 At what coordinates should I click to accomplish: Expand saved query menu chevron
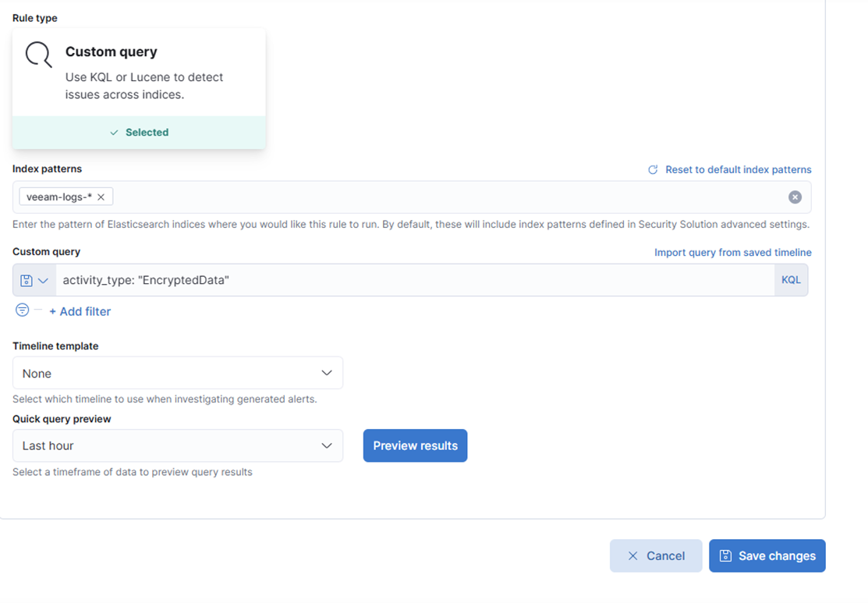click(x=44, y=280)
